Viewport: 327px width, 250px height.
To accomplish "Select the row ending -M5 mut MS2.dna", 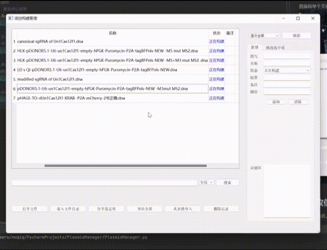I will 113,51.
